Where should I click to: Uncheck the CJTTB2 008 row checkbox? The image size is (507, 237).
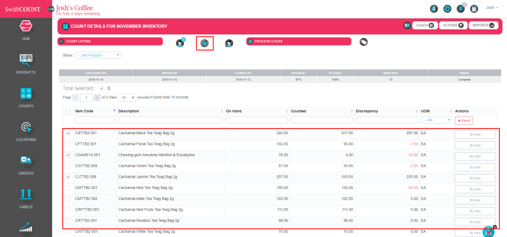pyautogui.click(x=68, y=177)
